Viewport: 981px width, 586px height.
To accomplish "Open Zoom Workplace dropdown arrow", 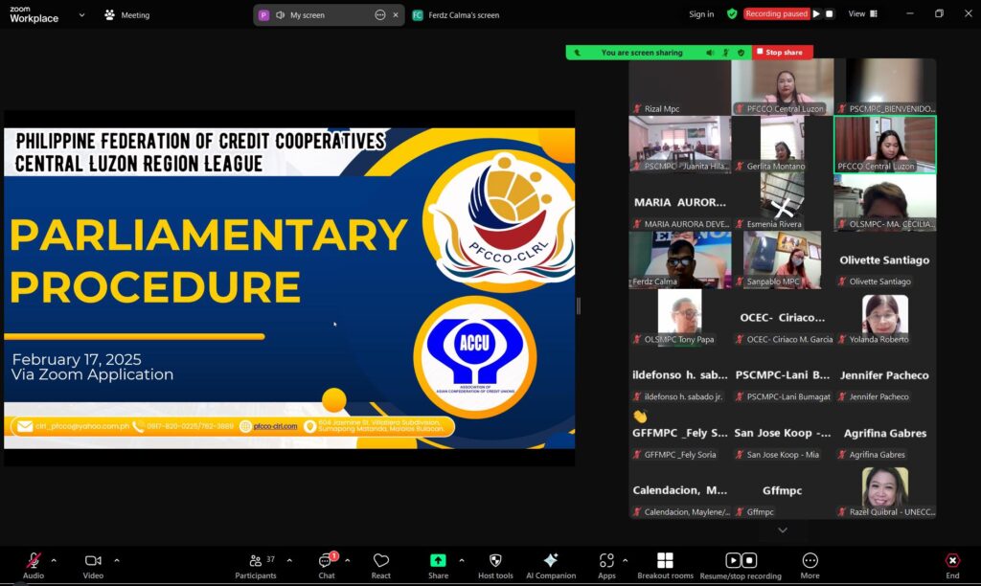I will coord(82,15).
